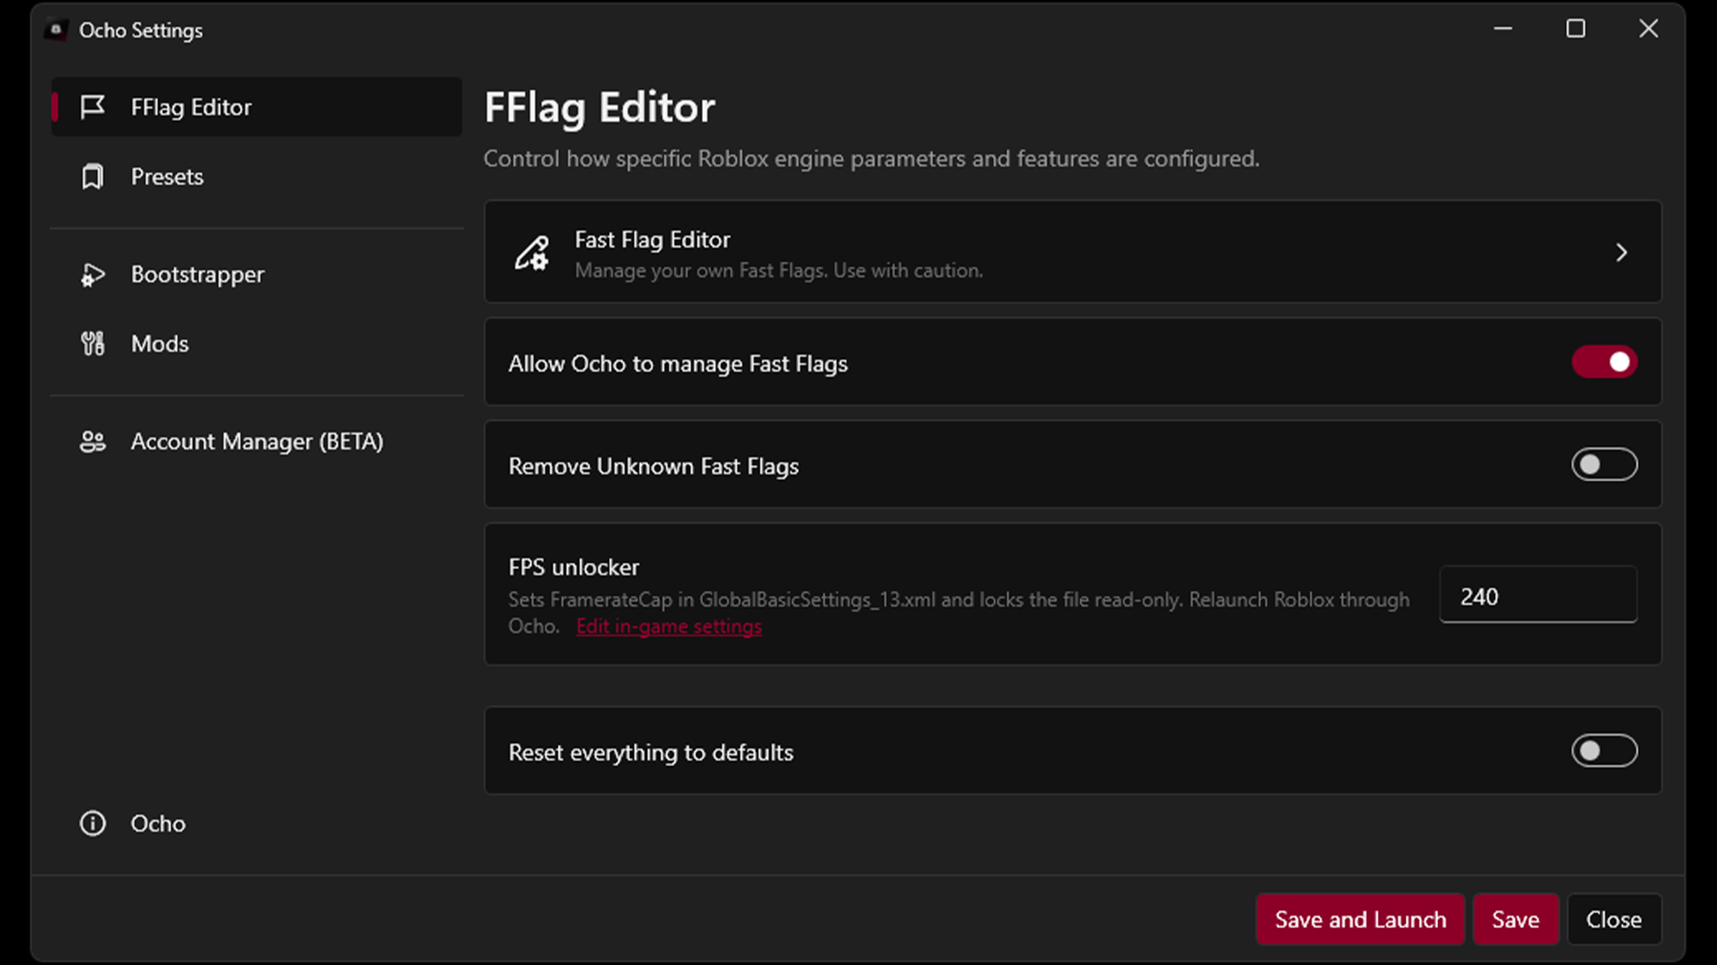Enable Remove Unknown Fast Flags toggle
The width and height of the screenshot is (1717, 965).
pyautogui.click(x=1604, y=464)
